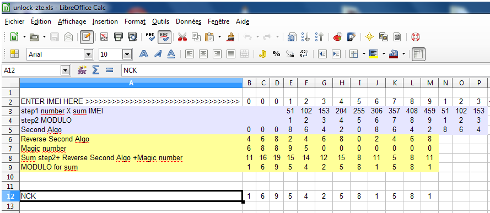Toggle Edit File mode
490x213 pixels.
point(86,37)
